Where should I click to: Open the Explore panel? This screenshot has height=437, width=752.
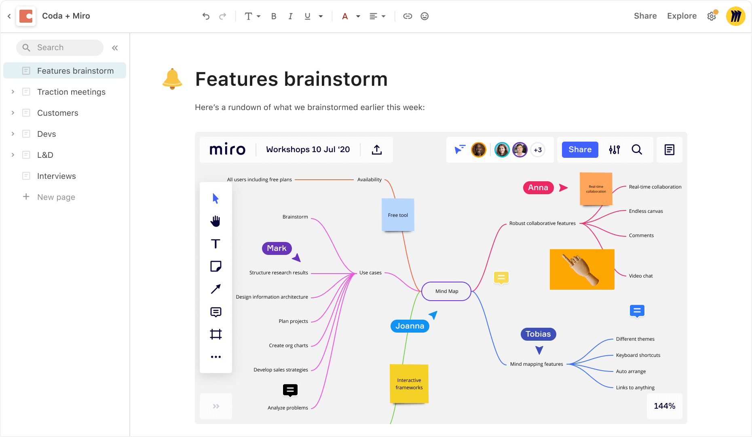682,16
